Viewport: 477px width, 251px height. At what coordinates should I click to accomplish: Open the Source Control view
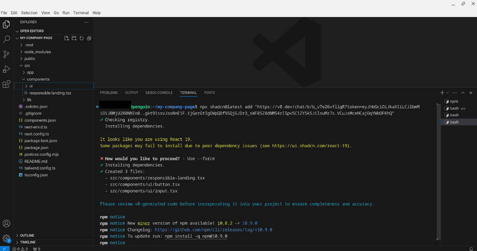pos(6,54)
